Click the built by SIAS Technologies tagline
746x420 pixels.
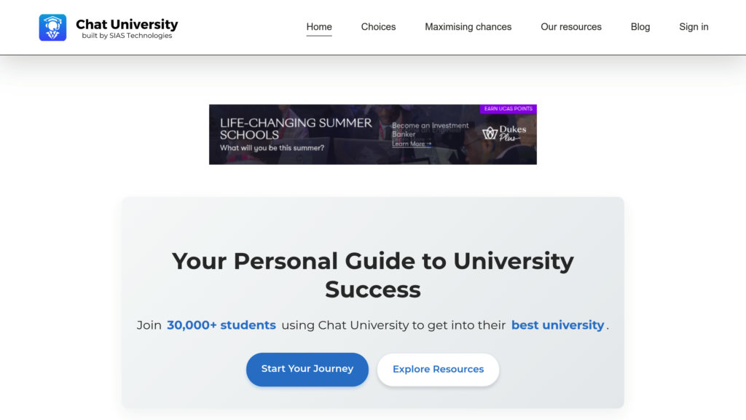(x=127, y=36)
